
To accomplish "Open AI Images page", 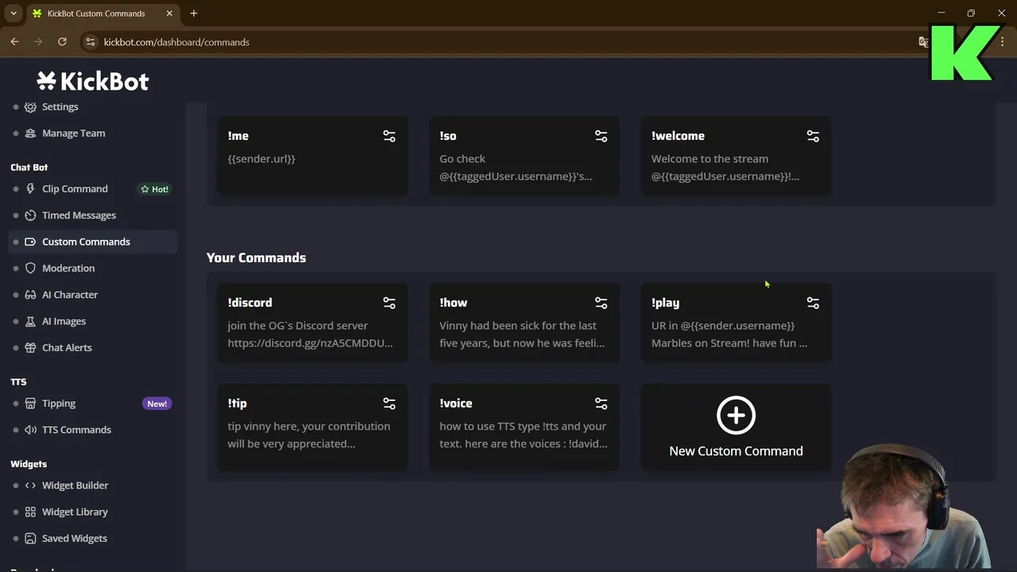I will (x=64, y=321).
